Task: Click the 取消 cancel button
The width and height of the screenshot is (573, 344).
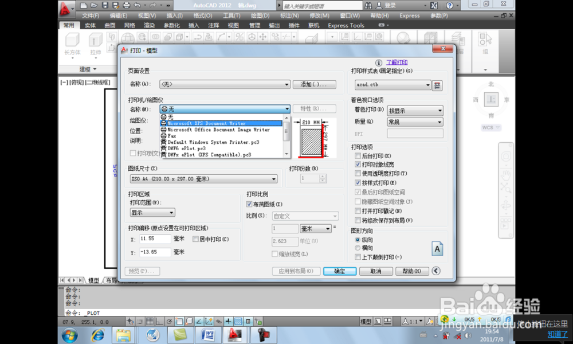Action: [376, 271]
